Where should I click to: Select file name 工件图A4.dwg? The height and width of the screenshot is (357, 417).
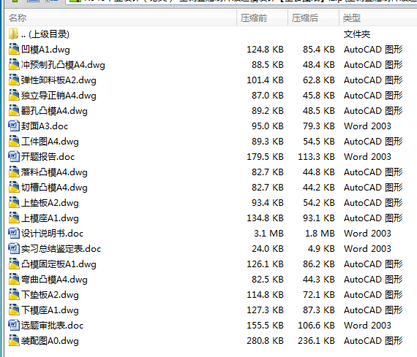[x=50, y=142]
